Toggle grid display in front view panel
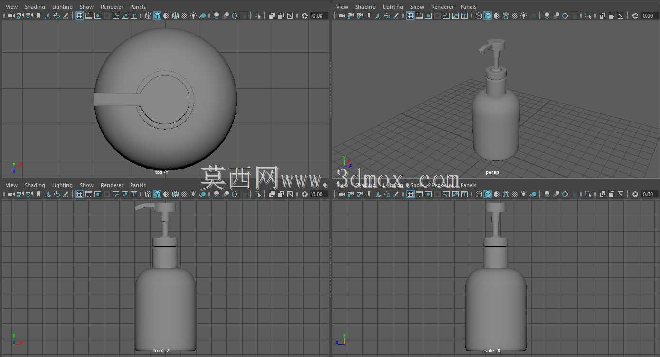Image resolution: width=660 pixels, height=357 pixels. point(80,194)
